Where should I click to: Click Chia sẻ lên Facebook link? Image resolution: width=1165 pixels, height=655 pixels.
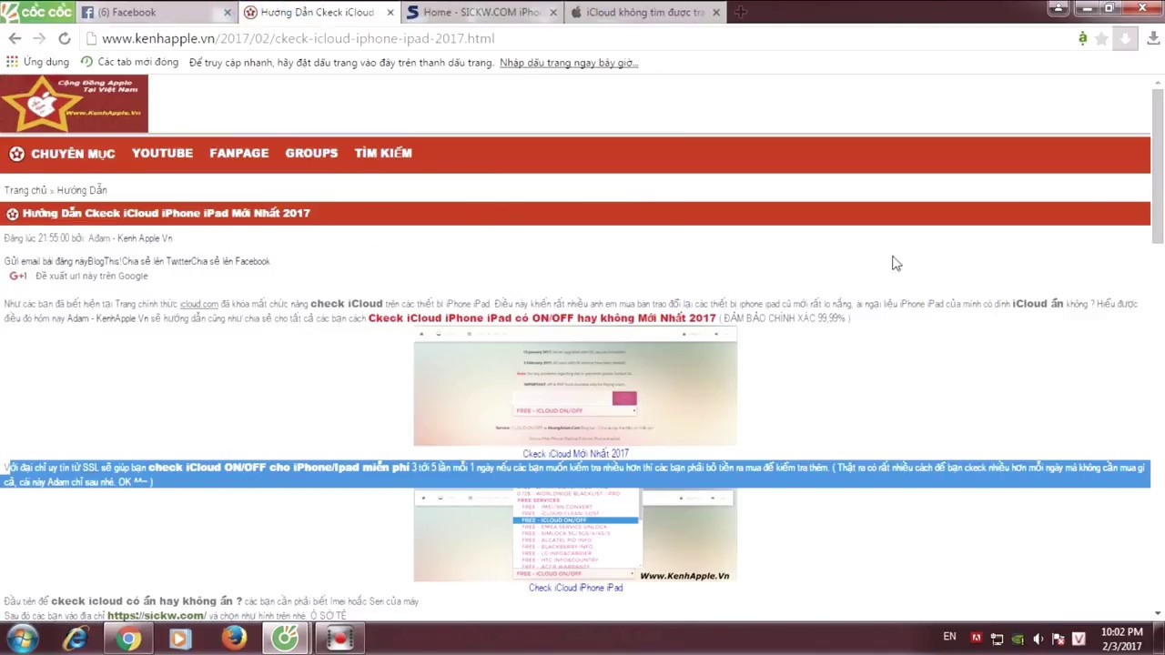tap(230, 261)
